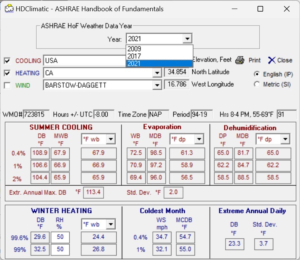Click the Period field 94-19

coord(202,114)
